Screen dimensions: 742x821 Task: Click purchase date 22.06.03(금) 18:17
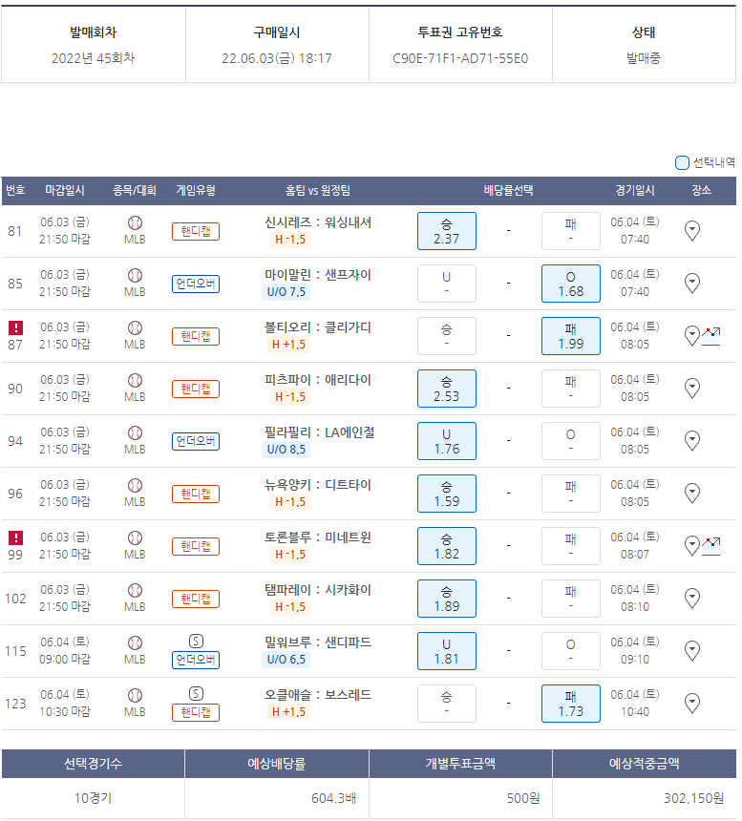277,58
